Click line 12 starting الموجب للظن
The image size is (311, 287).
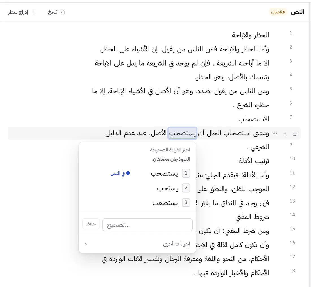coord(233,189)
